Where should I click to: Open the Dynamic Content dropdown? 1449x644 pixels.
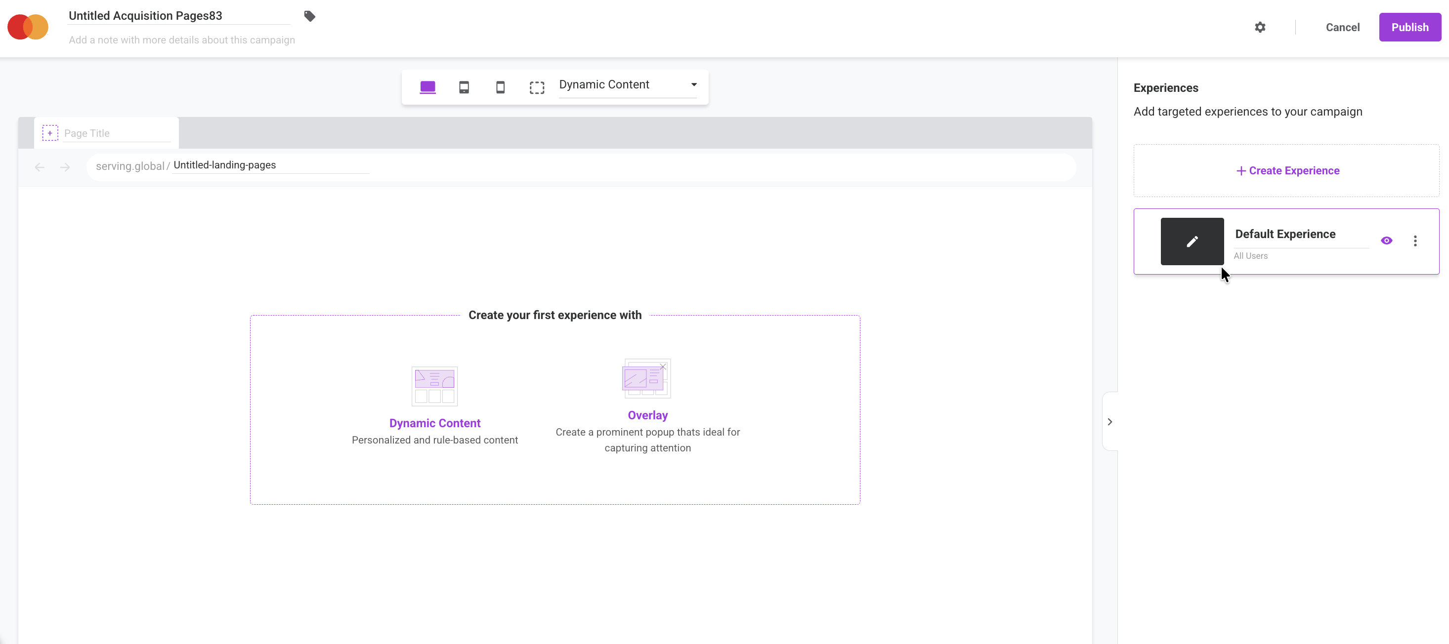pos(628,85)
